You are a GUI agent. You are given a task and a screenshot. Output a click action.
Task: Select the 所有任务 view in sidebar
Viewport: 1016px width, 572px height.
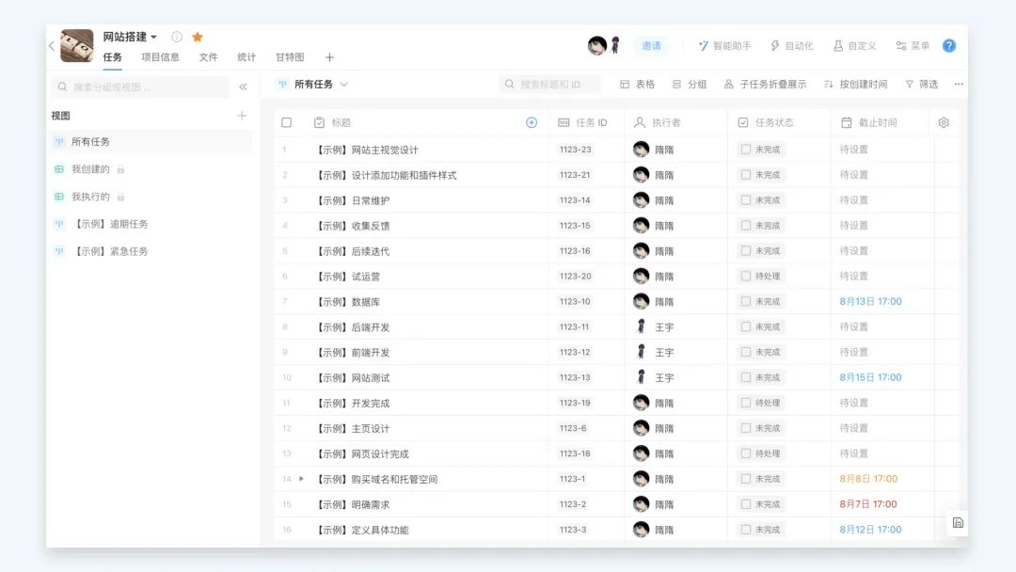tap(151, 141)
